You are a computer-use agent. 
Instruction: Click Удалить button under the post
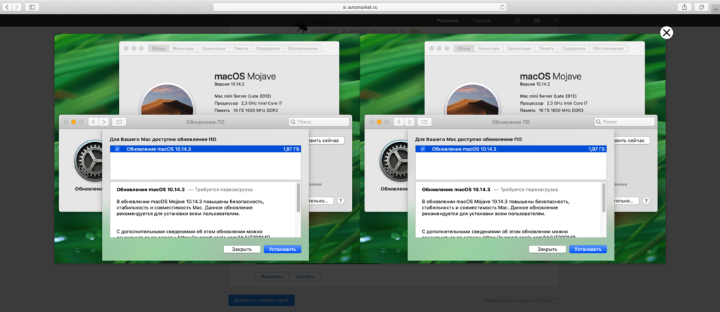tap(305, 277)
